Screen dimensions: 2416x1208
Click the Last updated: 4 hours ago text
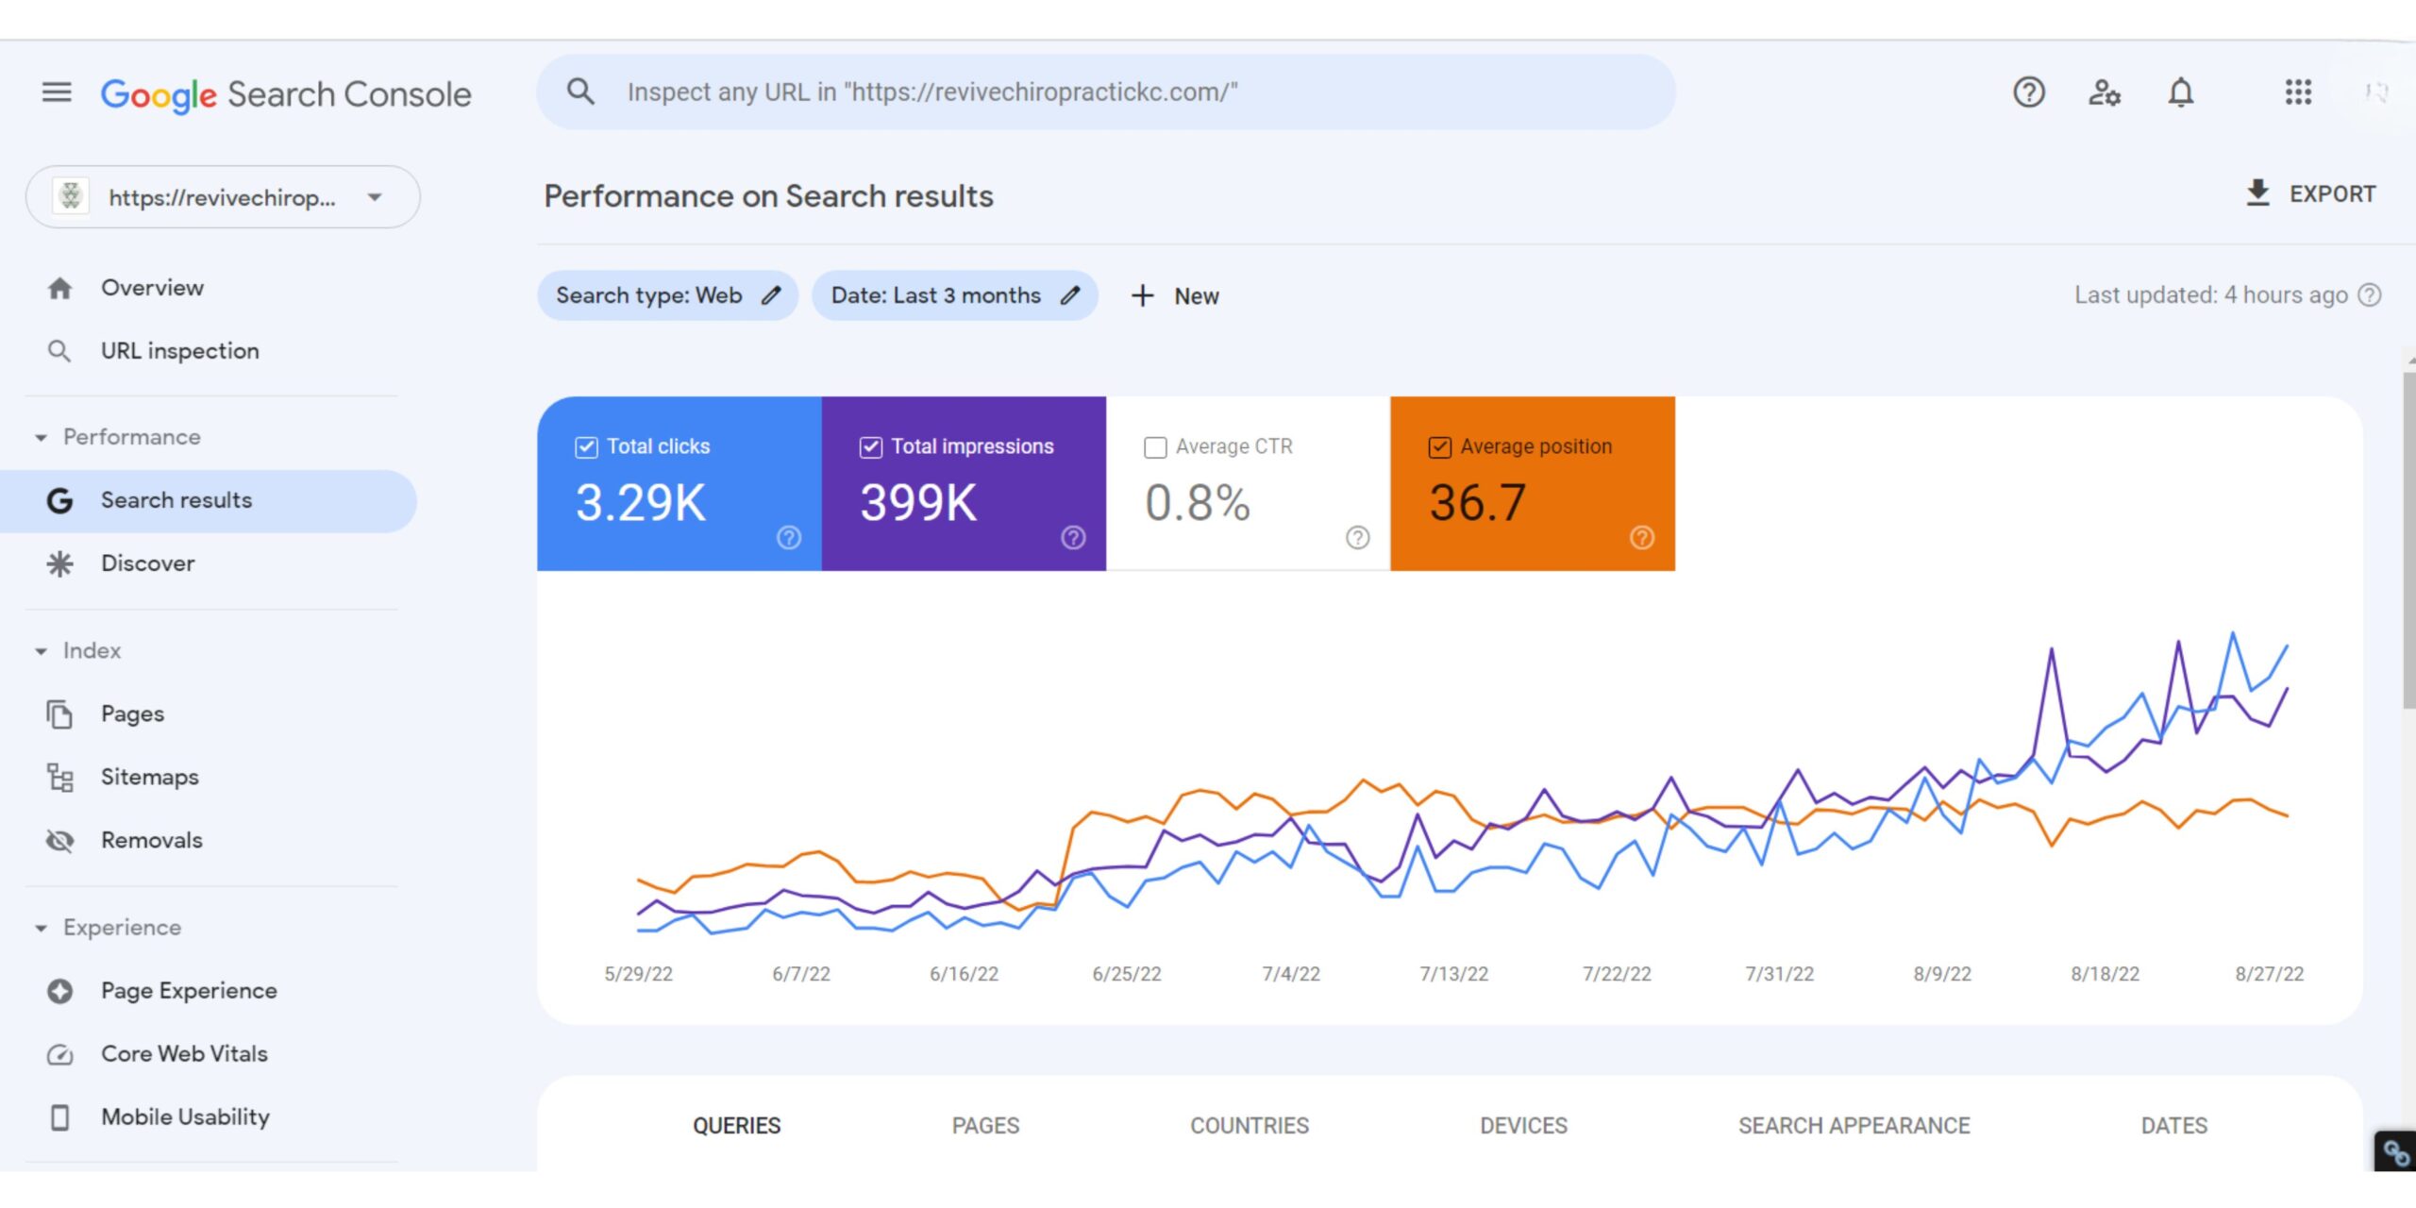(2210, 295)
